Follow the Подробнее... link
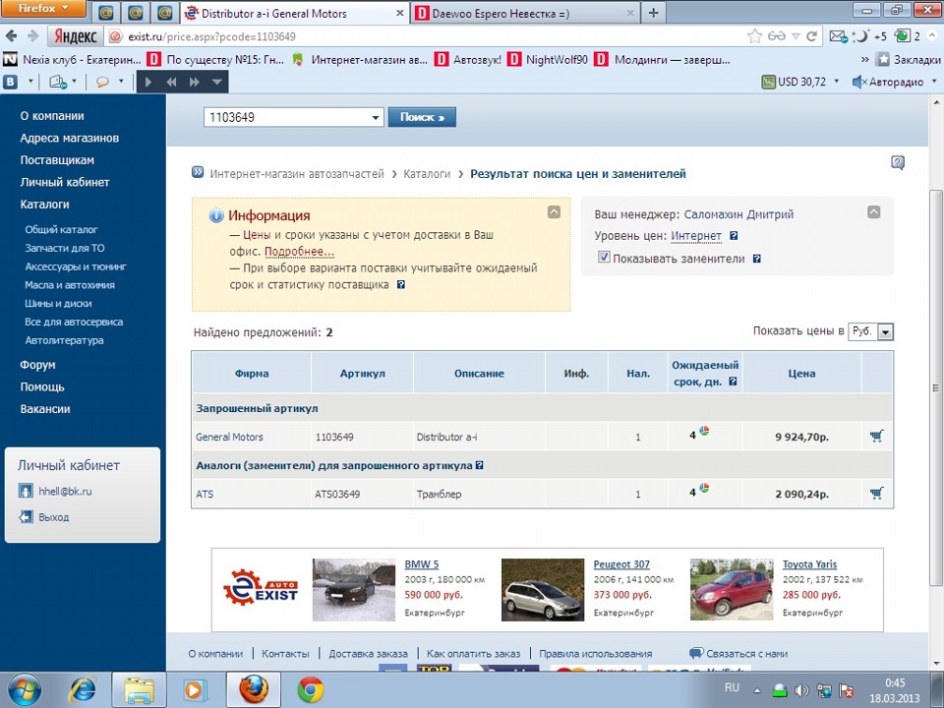Screen dimensions: 944x708 pyautogui.click(x=299, y=252)
